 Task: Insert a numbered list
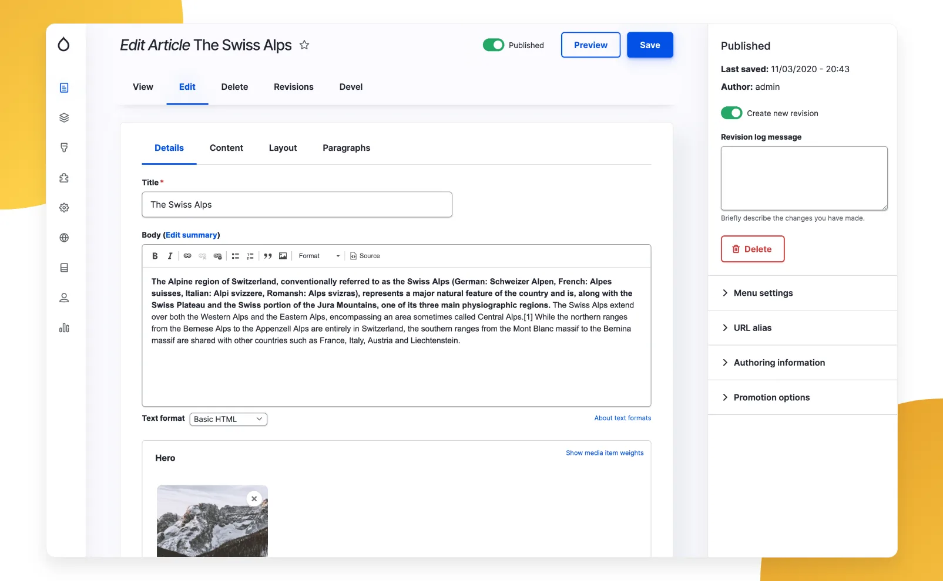point(250,256)
